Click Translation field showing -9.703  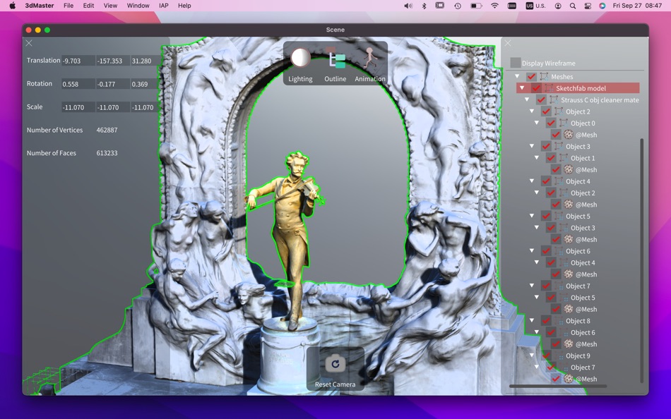pos(78,61)
